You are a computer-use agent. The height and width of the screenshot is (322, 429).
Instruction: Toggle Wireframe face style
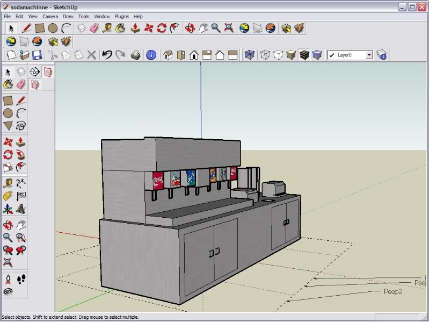(x=265, y=55)
